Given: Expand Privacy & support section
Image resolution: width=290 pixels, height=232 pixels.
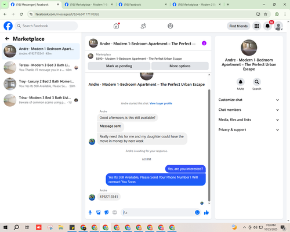Looking at the screenshot, I should pos(249,130).
